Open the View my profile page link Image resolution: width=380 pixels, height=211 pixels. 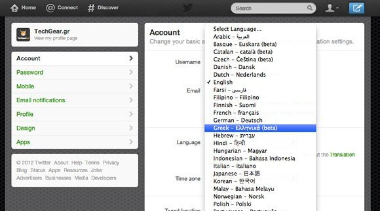55,38
